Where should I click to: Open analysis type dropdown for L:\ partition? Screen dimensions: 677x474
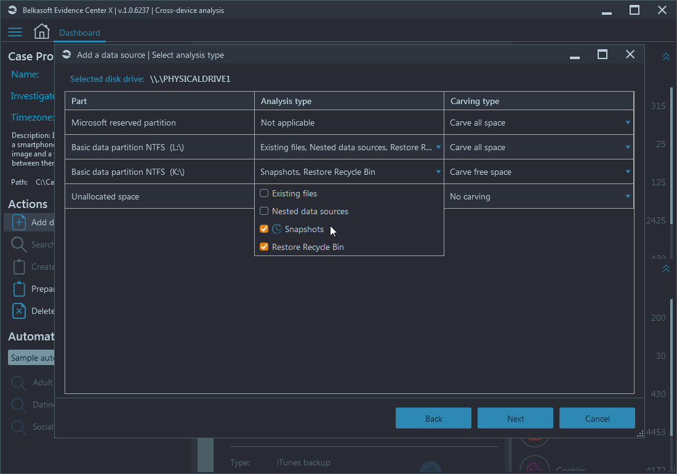tap(438, 147)
